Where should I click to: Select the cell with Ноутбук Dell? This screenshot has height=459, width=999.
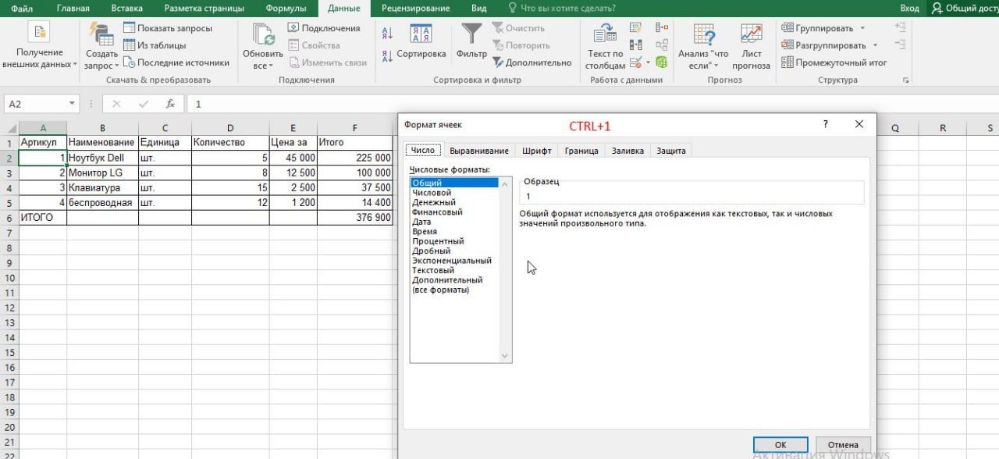[102, 158]
